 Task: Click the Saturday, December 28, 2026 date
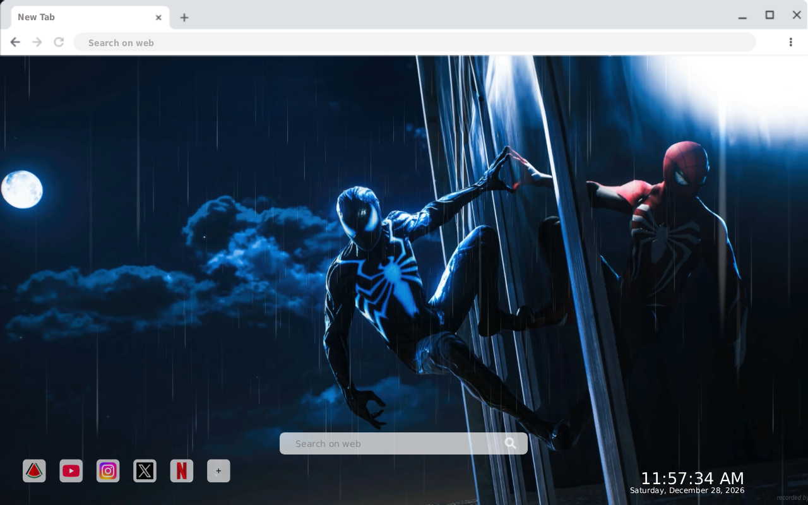(687, 490)
